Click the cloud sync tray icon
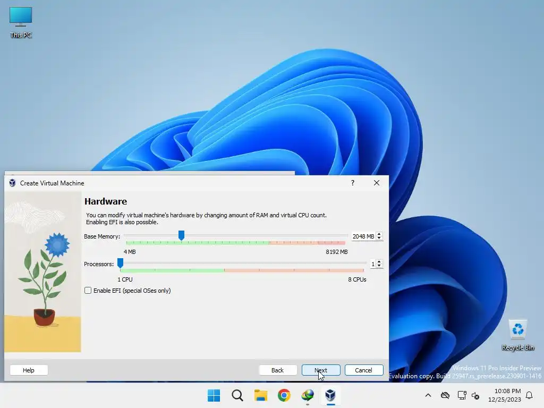This screenshot has width=544, height=408. pos(445,395)
